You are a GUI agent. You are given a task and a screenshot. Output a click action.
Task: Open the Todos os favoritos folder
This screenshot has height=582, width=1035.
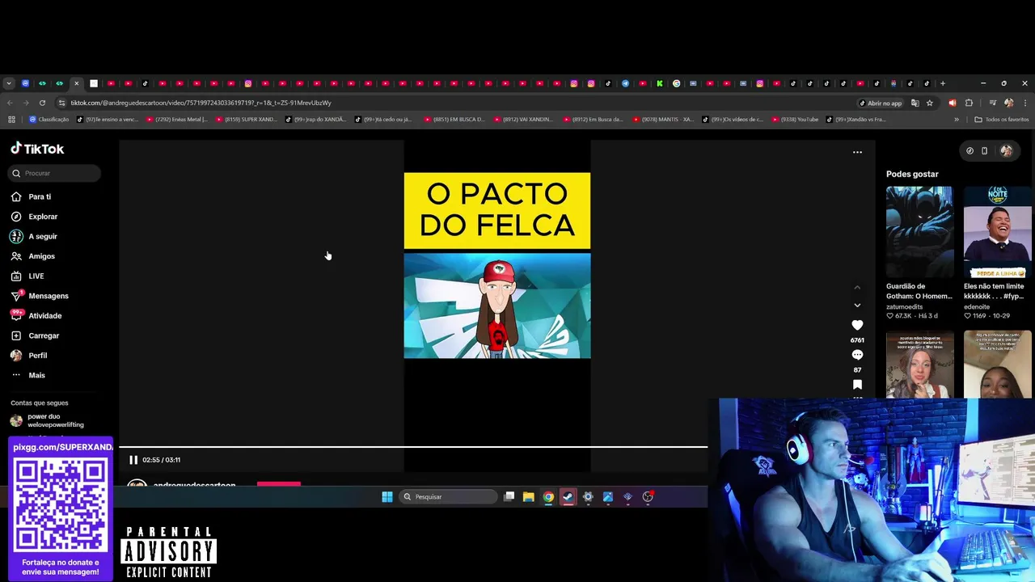[1002, 120]
